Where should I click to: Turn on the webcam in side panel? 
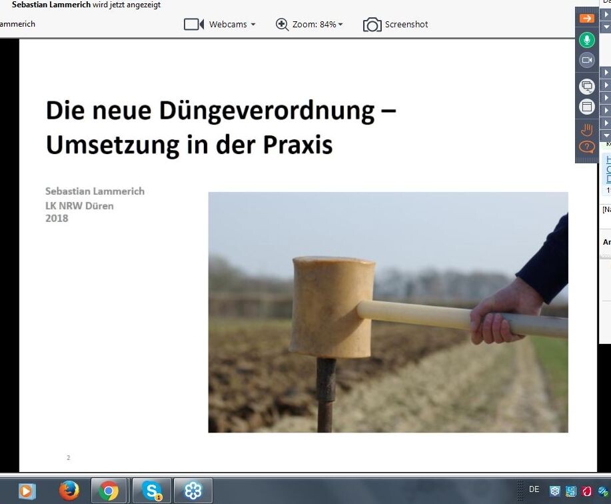[x=586, y=60]
